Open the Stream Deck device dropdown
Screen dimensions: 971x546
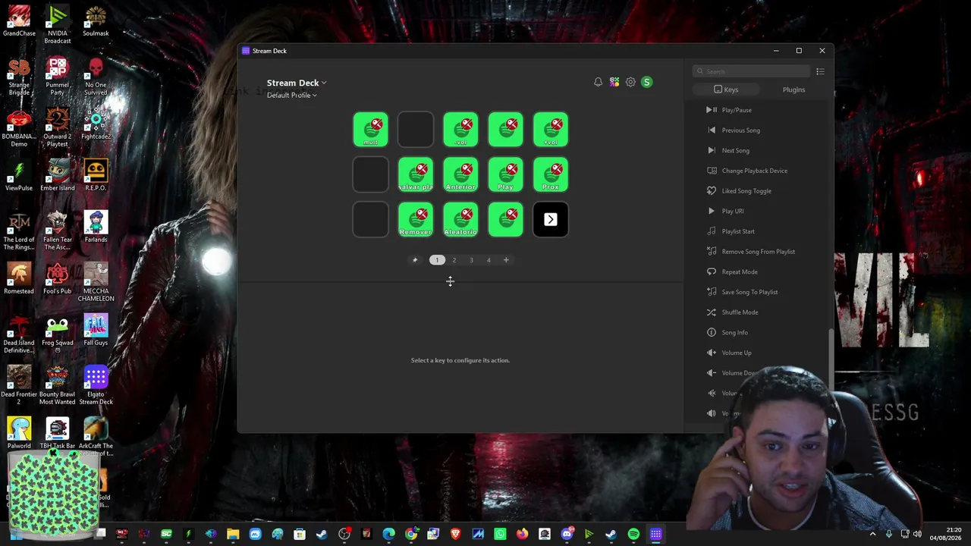coord(297,83)
